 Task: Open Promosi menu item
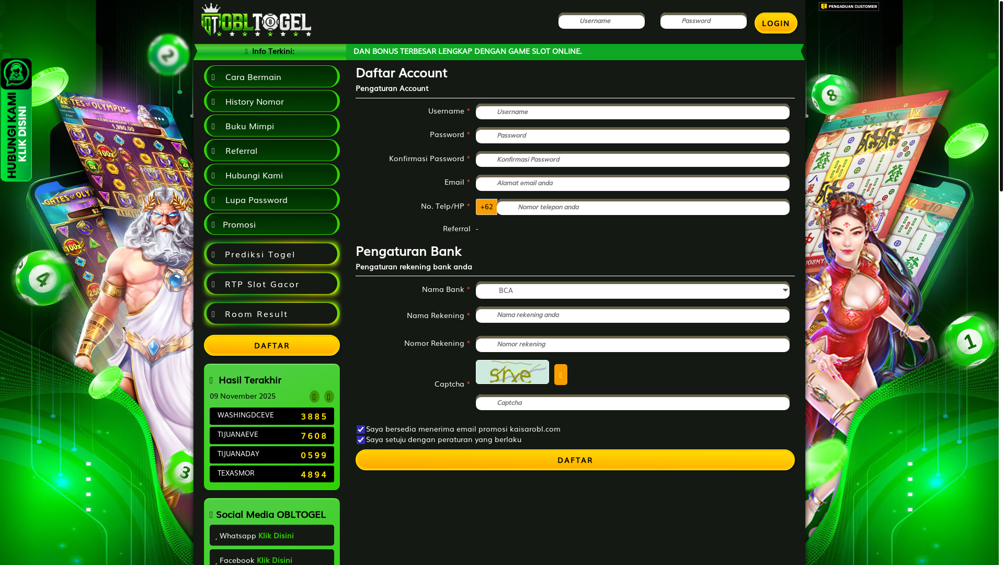click(272, 224)
